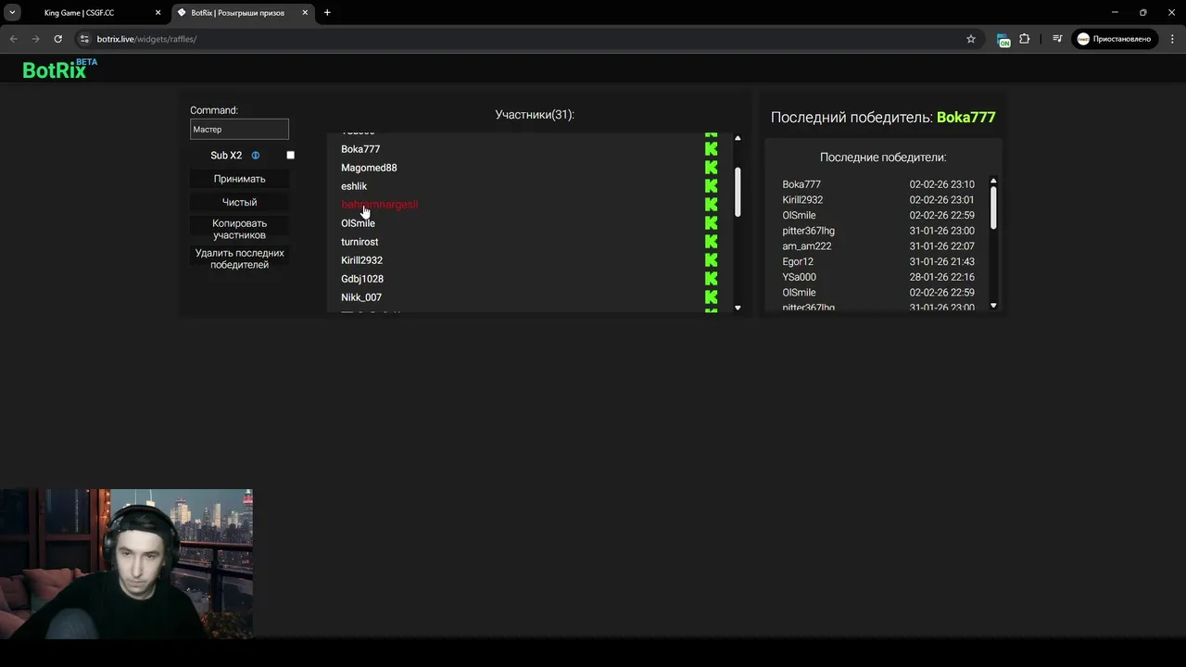Click participants list scrollbar thumb
The width and height of the screenshot is (1186, 667).
pyautogui.click(x=738, y=193)
